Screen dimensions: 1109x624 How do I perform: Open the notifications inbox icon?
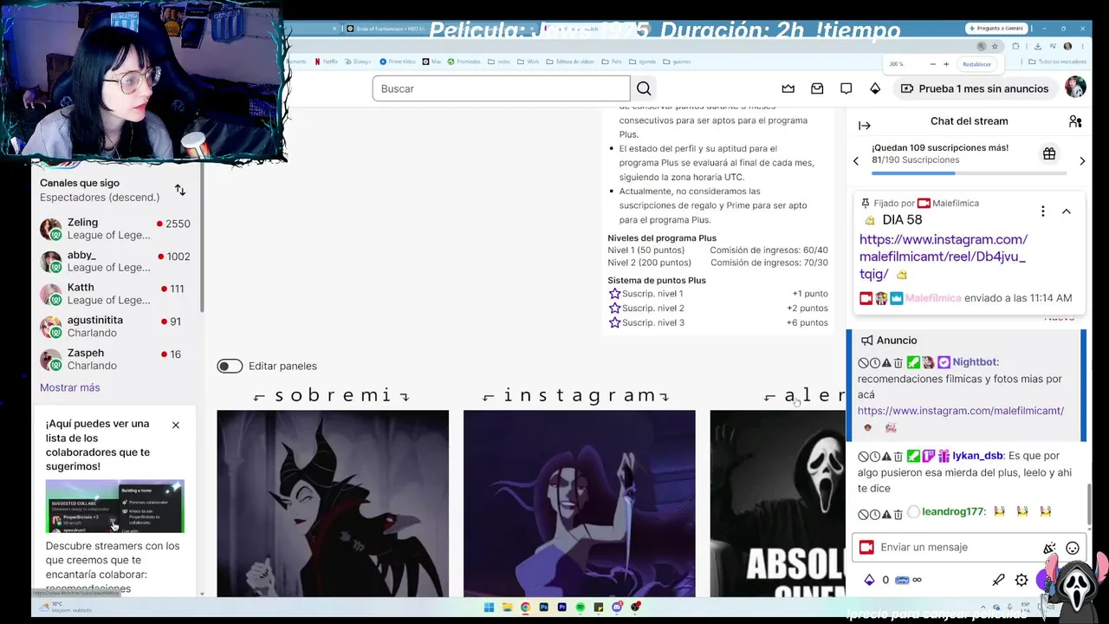click(x=817, y=88)
